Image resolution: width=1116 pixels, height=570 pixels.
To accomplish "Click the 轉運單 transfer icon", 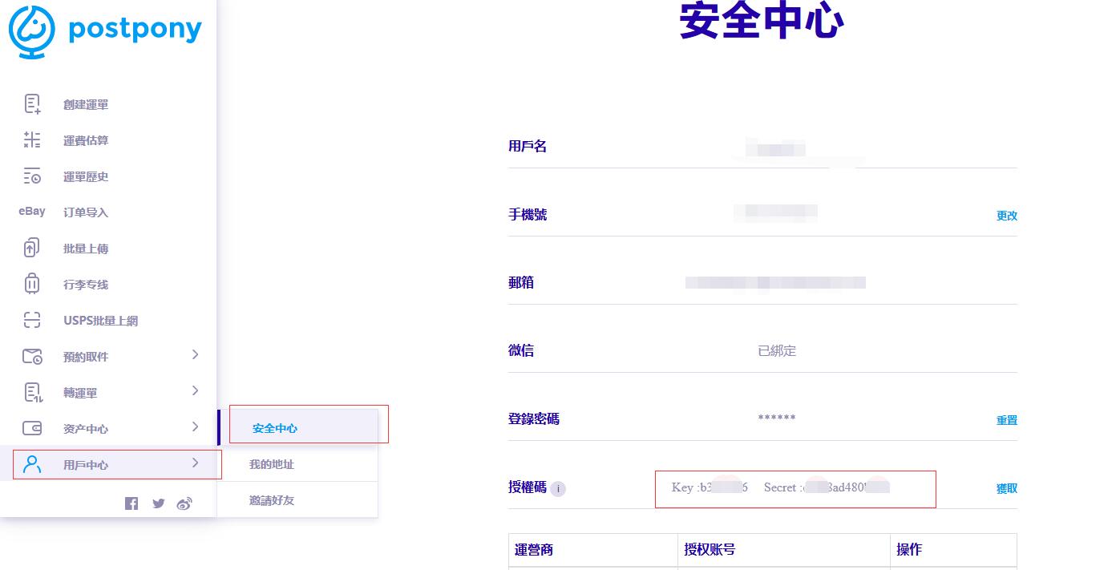I will [32, 392].
